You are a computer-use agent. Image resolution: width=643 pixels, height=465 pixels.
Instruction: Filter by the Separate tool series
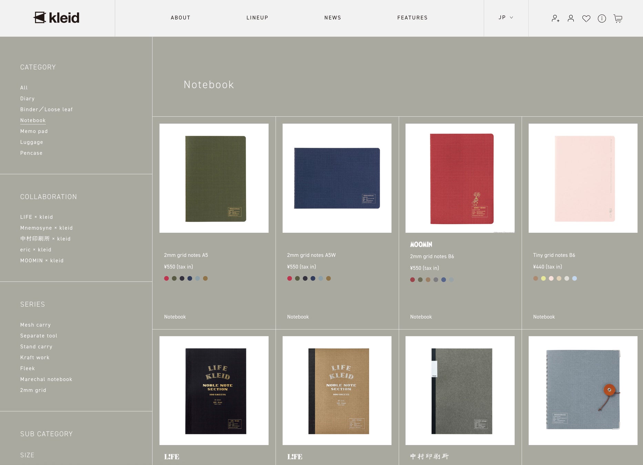[39, 336]
